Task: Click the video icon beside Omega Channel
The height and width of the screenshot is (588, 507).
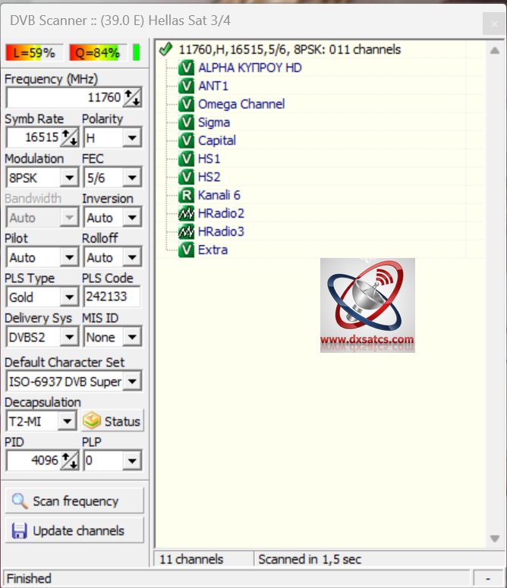Action: pos(186,104)
